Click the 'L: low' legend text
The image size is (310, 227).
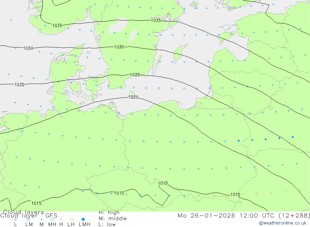pos(107,225)
